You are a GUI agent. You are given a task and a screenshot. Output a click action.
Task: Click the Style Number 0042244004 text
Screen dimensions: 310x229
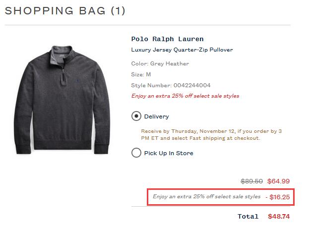coord(171,85)
